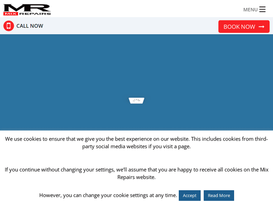
Task: Click the loading spinner in the banner
Action: click(x=136, y=100)
